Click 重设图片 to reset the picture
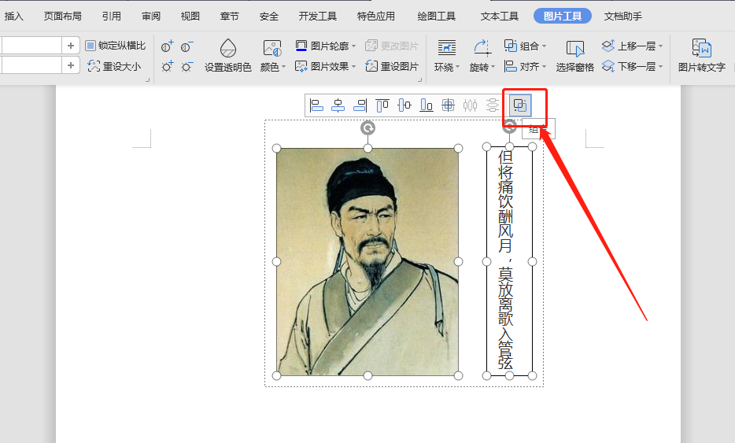The width and height of the screenshot is (735, 443). 392,67
